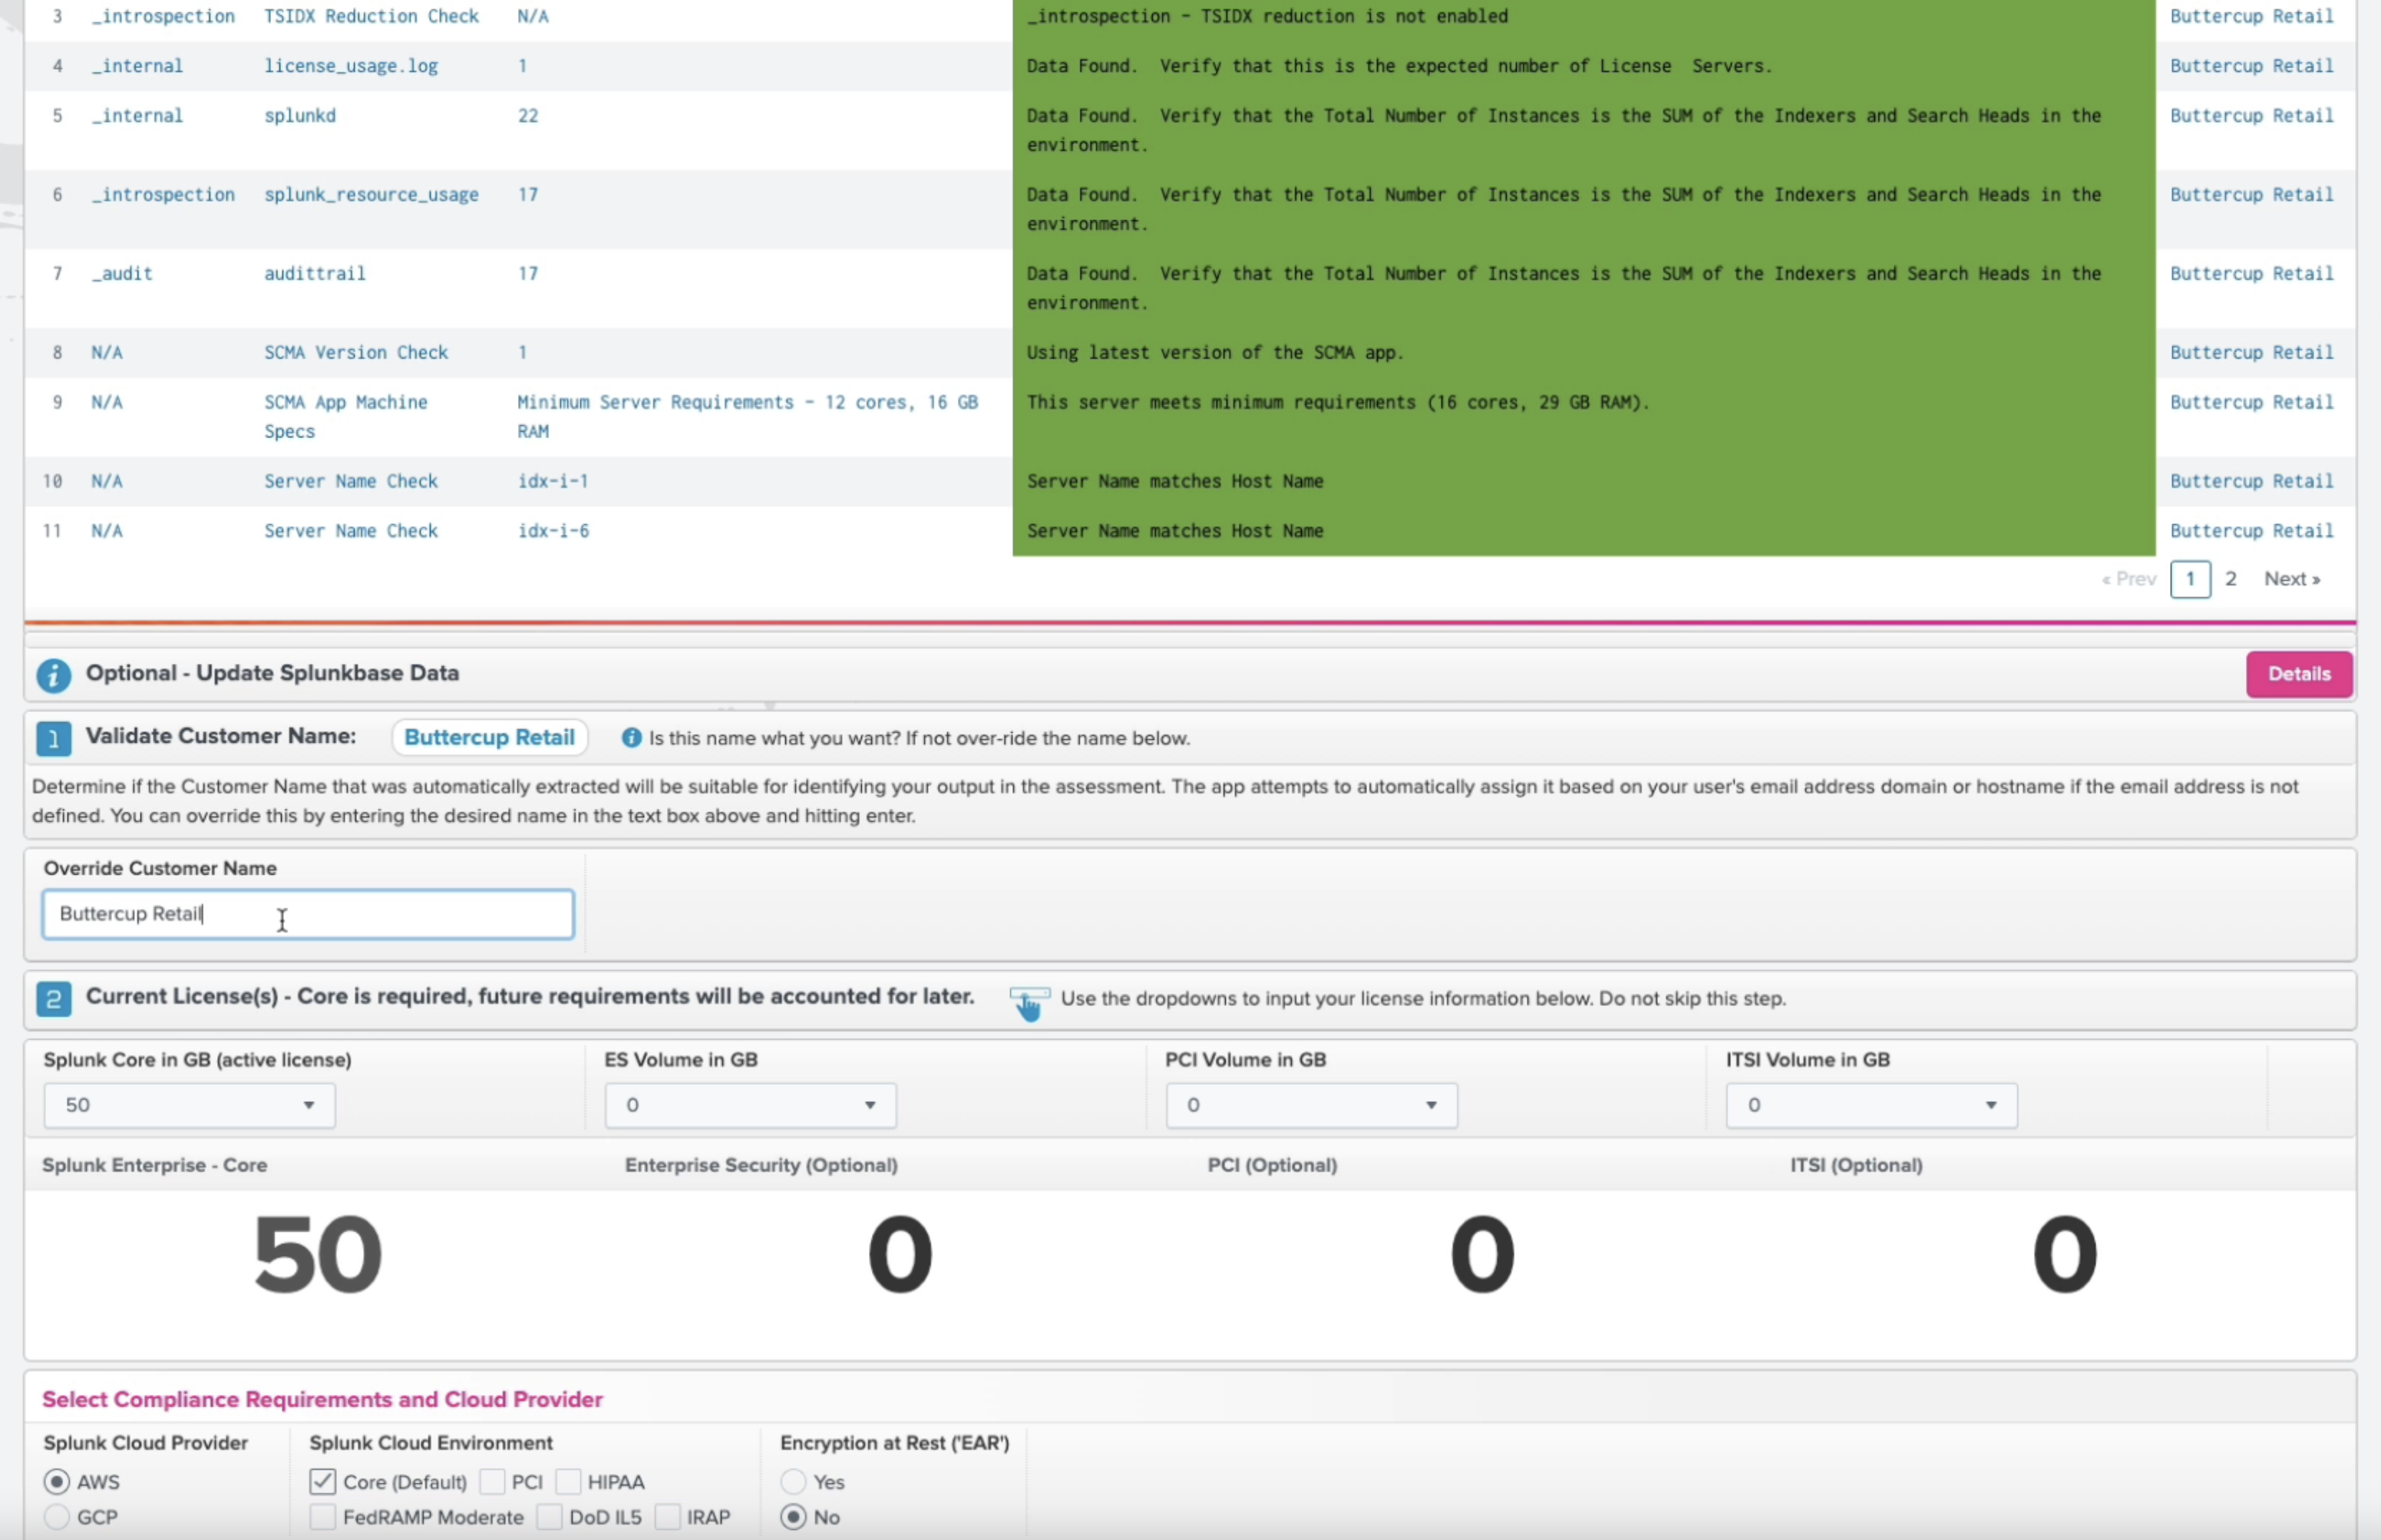Open PCI Volume in GB dropdown
This screenshot has width=2381, height=1540.
(x=1310, y=1105)
